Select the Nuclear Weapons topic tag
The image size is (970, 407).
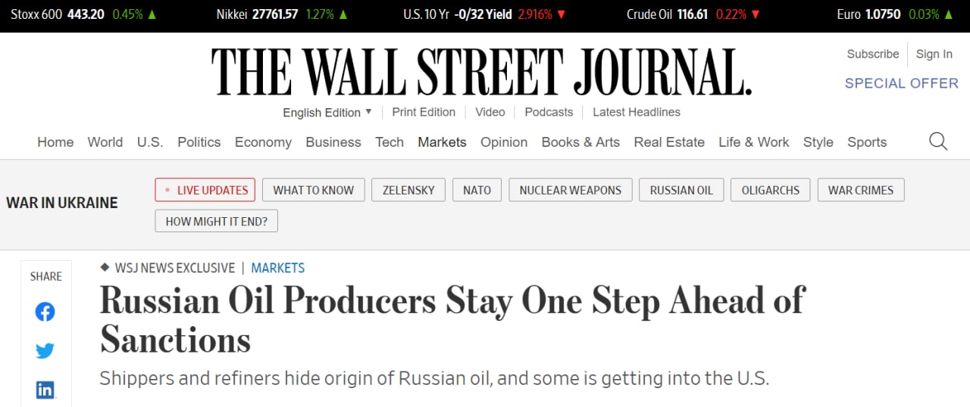(x=570, y=190)
